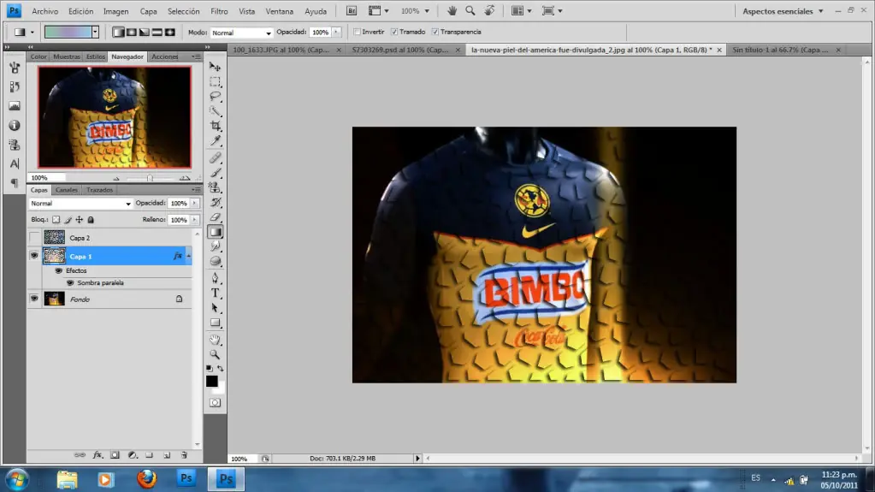Select the Lasso tool
This screenshot has width=875, height=492.
(215, 96)
